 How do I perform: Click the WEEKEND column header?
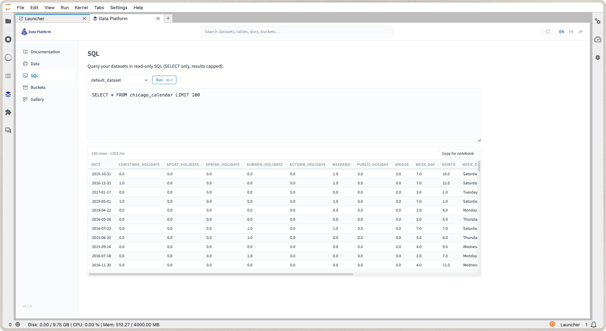[341, 165]
